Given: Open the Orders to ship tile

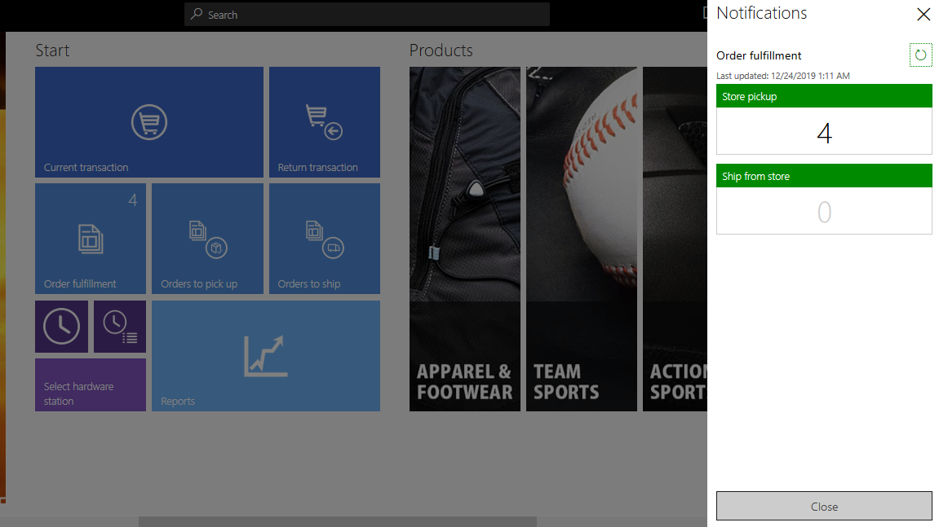Looking at the screenshot, I should (x=325, y=239).
